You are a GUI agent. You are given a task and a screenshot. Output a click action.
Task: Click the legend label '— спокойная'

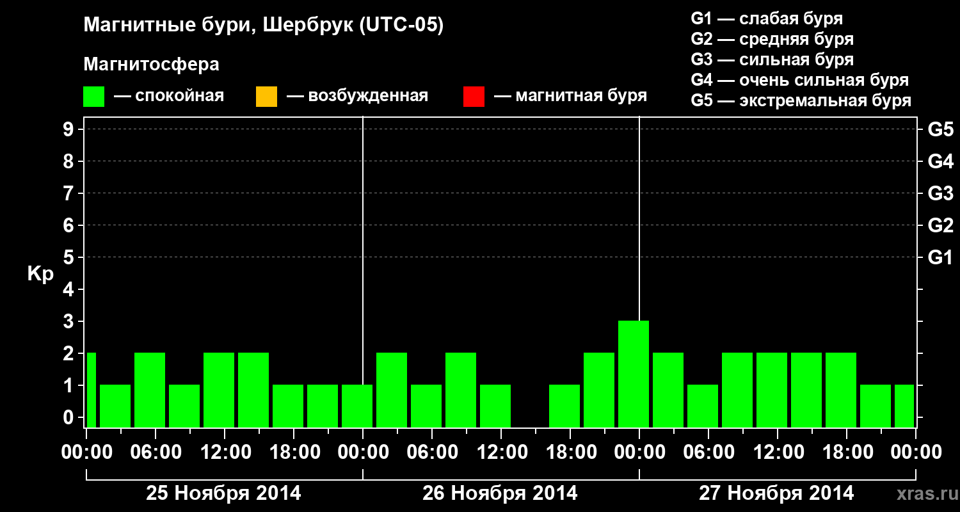(x=169, y=96)
